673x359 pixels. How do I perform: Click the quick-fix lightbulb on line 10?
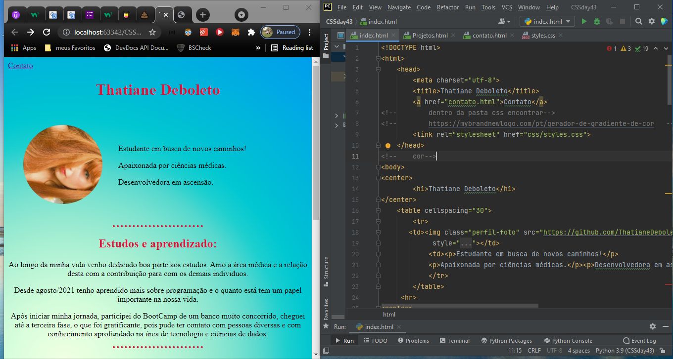(388, 146)
